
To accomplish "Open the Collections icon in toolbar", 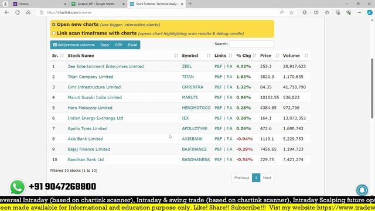I will tap(337, 12).
